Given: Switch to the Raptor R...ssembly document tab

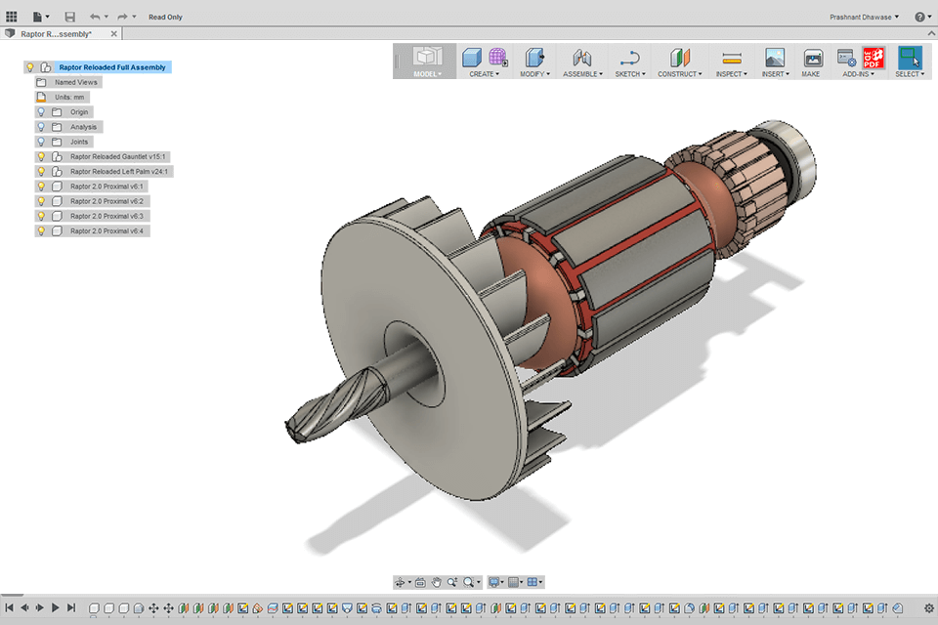Looking at the screenshot, I should [x=57, y=34].
